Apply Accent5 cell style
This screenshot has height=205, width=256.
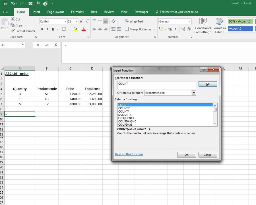pos(240,28)
